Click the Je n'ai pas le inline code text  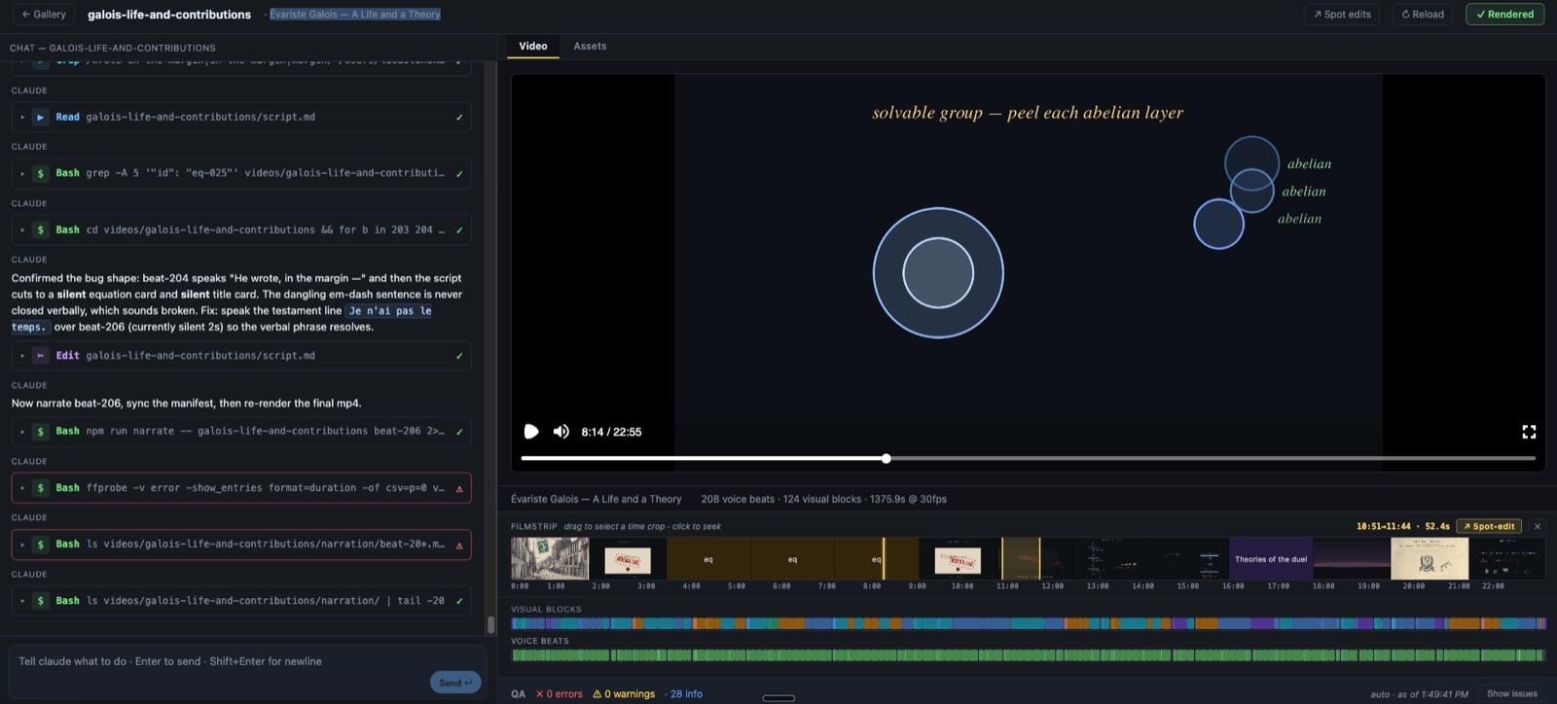[x=389, y=311]
